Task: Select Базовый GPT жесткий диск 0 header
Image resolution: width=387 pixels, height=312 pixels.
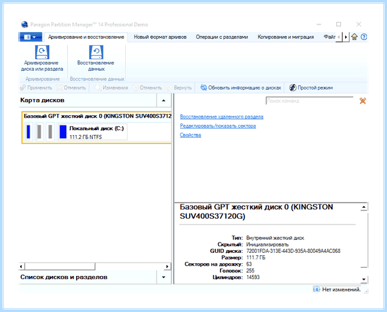Action: pos(97,116)
